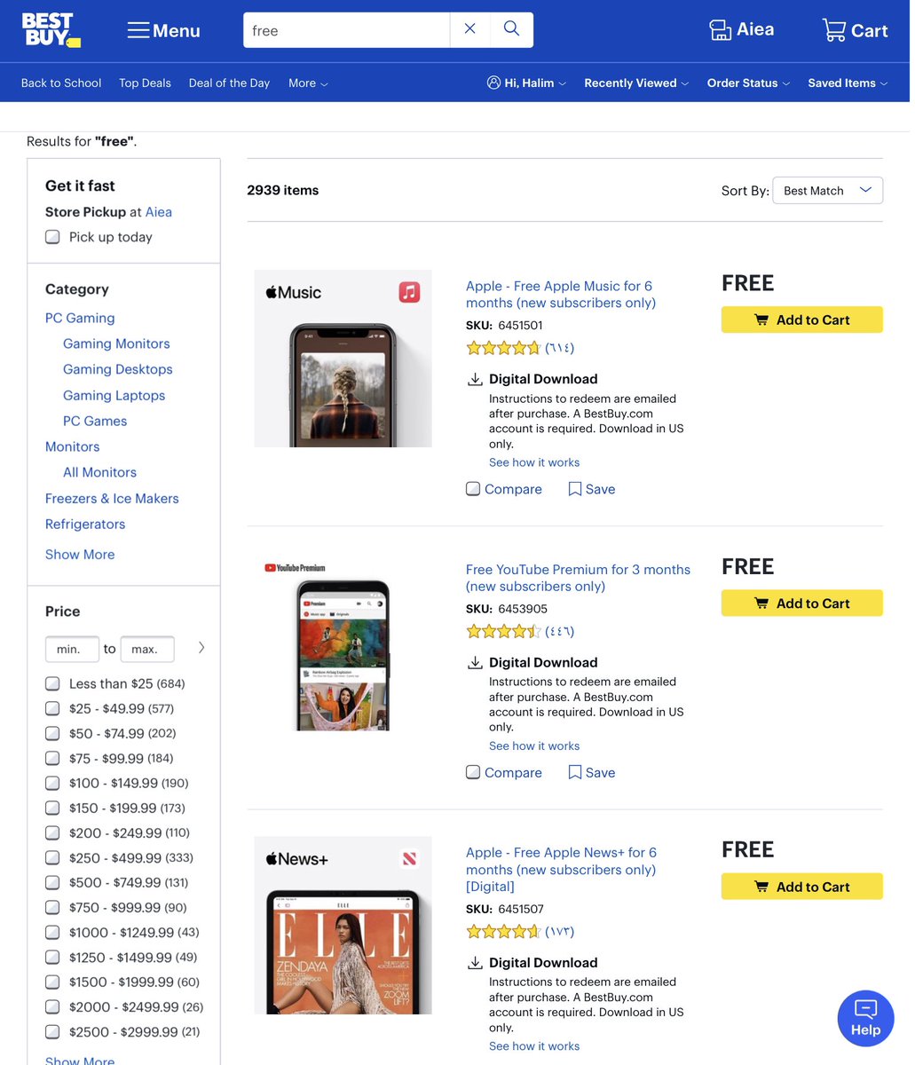Open the shopping Cart
The width and height of the screenshot is (915, 1065).
coord(855,30)
